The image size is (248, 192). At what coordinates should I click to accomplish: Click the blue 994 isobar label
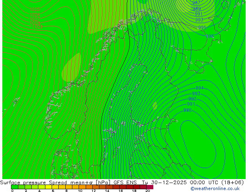click(x=199, y=88)
